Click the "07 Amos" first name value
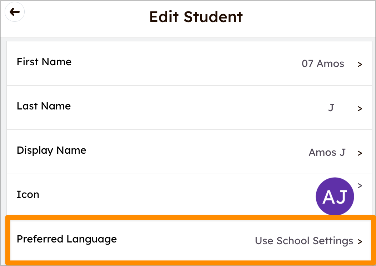Screen dimensions: 376x266 323,64
